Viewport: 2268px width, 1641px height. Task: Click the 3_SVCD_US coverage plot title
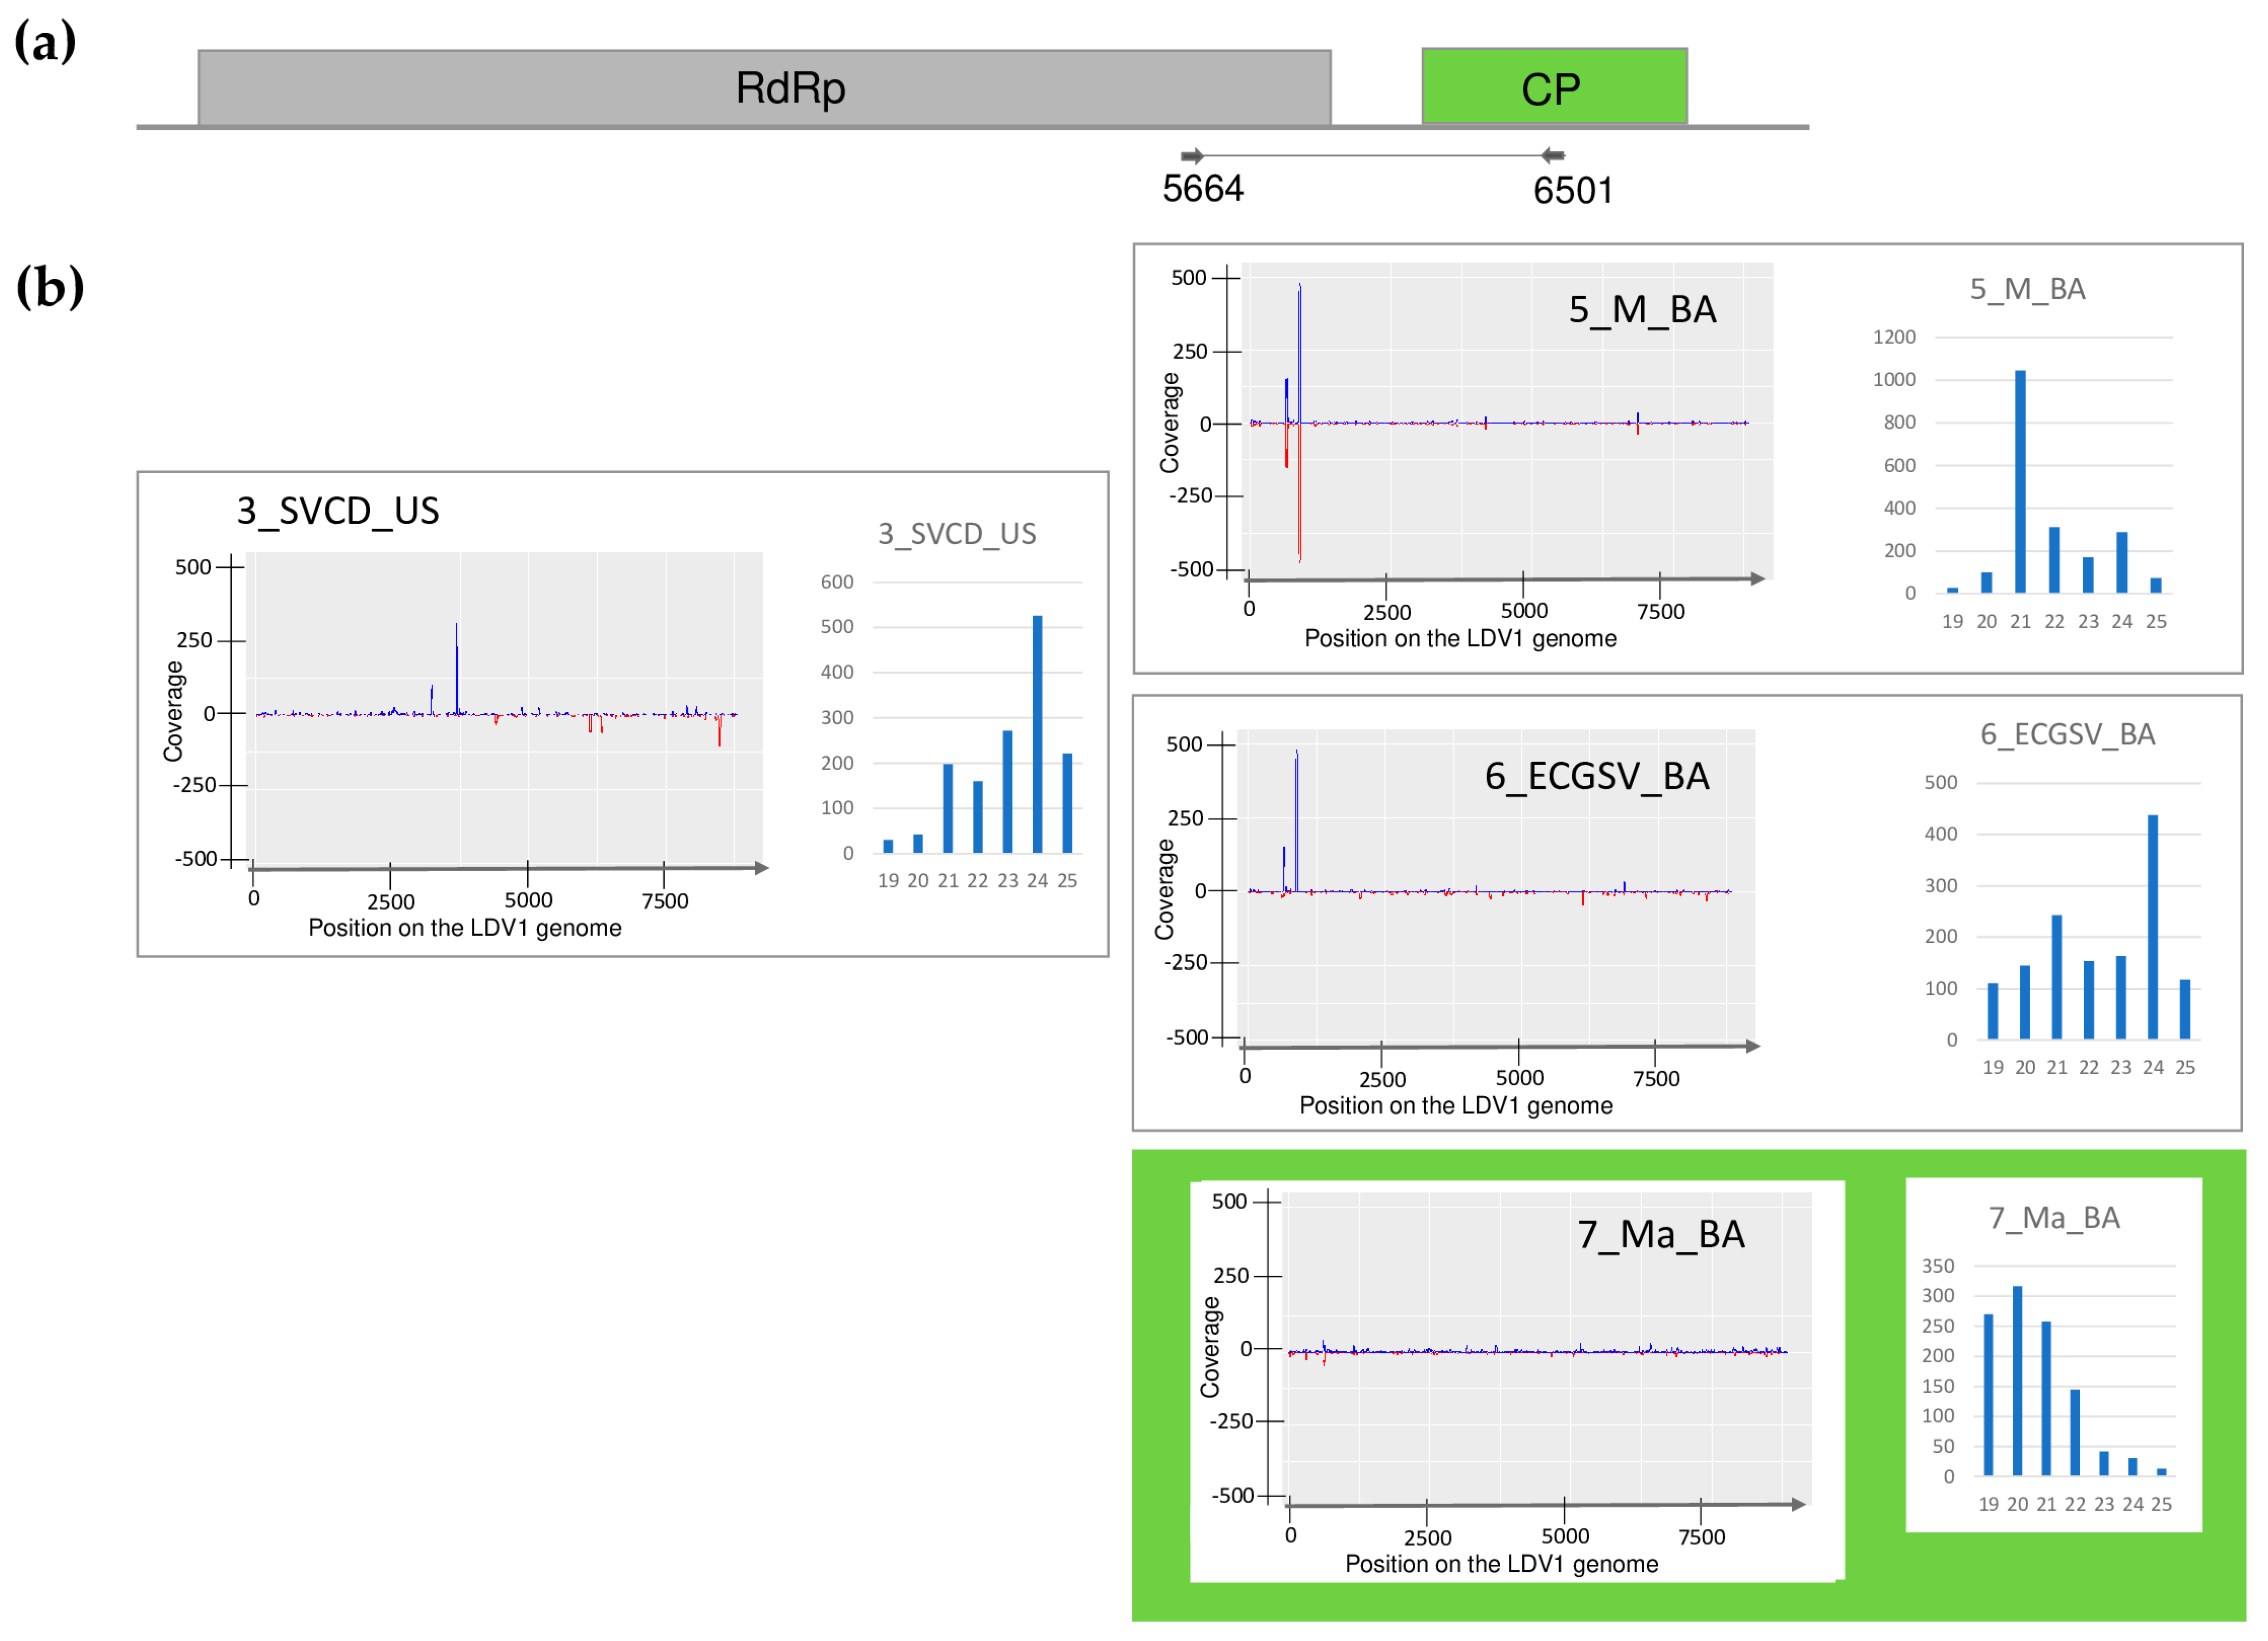coord(337,511)
